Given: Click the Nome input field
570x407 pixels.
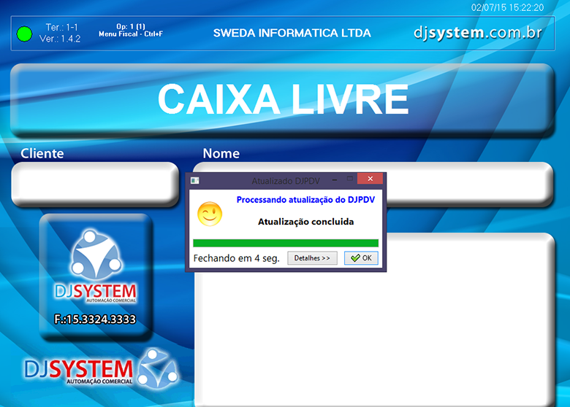Looking at the screenshot, I should [x=468, y=184].
